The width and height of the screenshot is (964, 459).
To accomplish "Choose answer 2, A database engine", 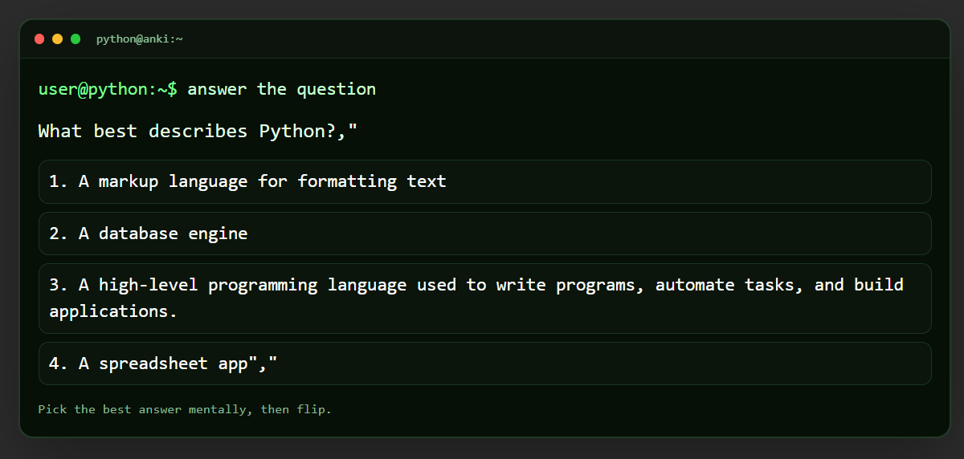I will coord(485,234).
